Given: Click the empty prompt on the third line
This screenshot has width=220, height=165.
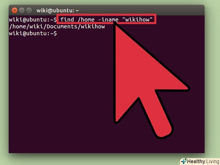Looking at the screenshot, I should [x=33, y=33].
